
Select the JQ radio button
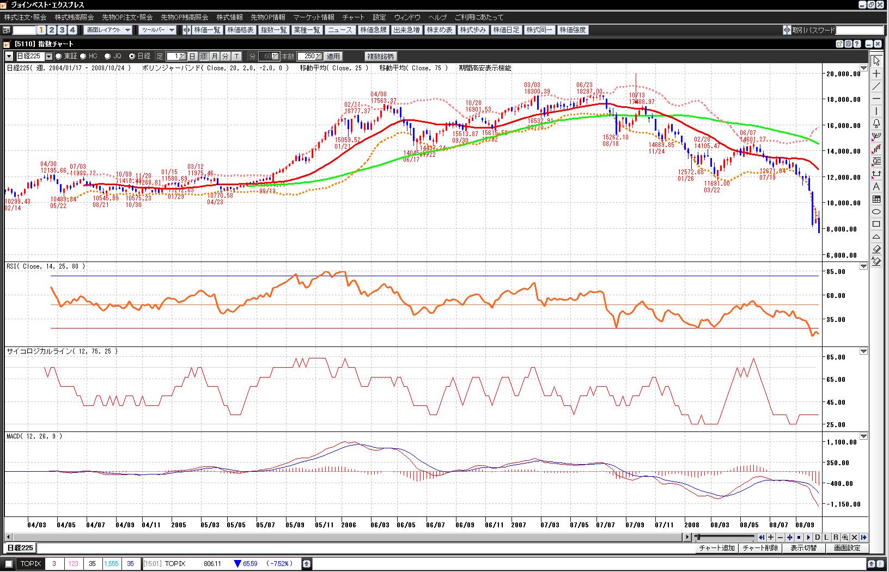pos(107,56)
